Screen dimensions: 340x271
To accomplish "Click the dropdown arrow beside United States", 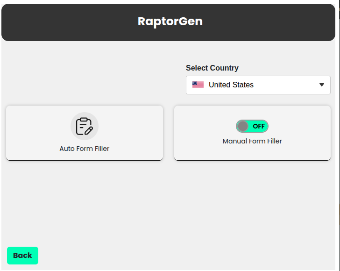I will point(321,85).
